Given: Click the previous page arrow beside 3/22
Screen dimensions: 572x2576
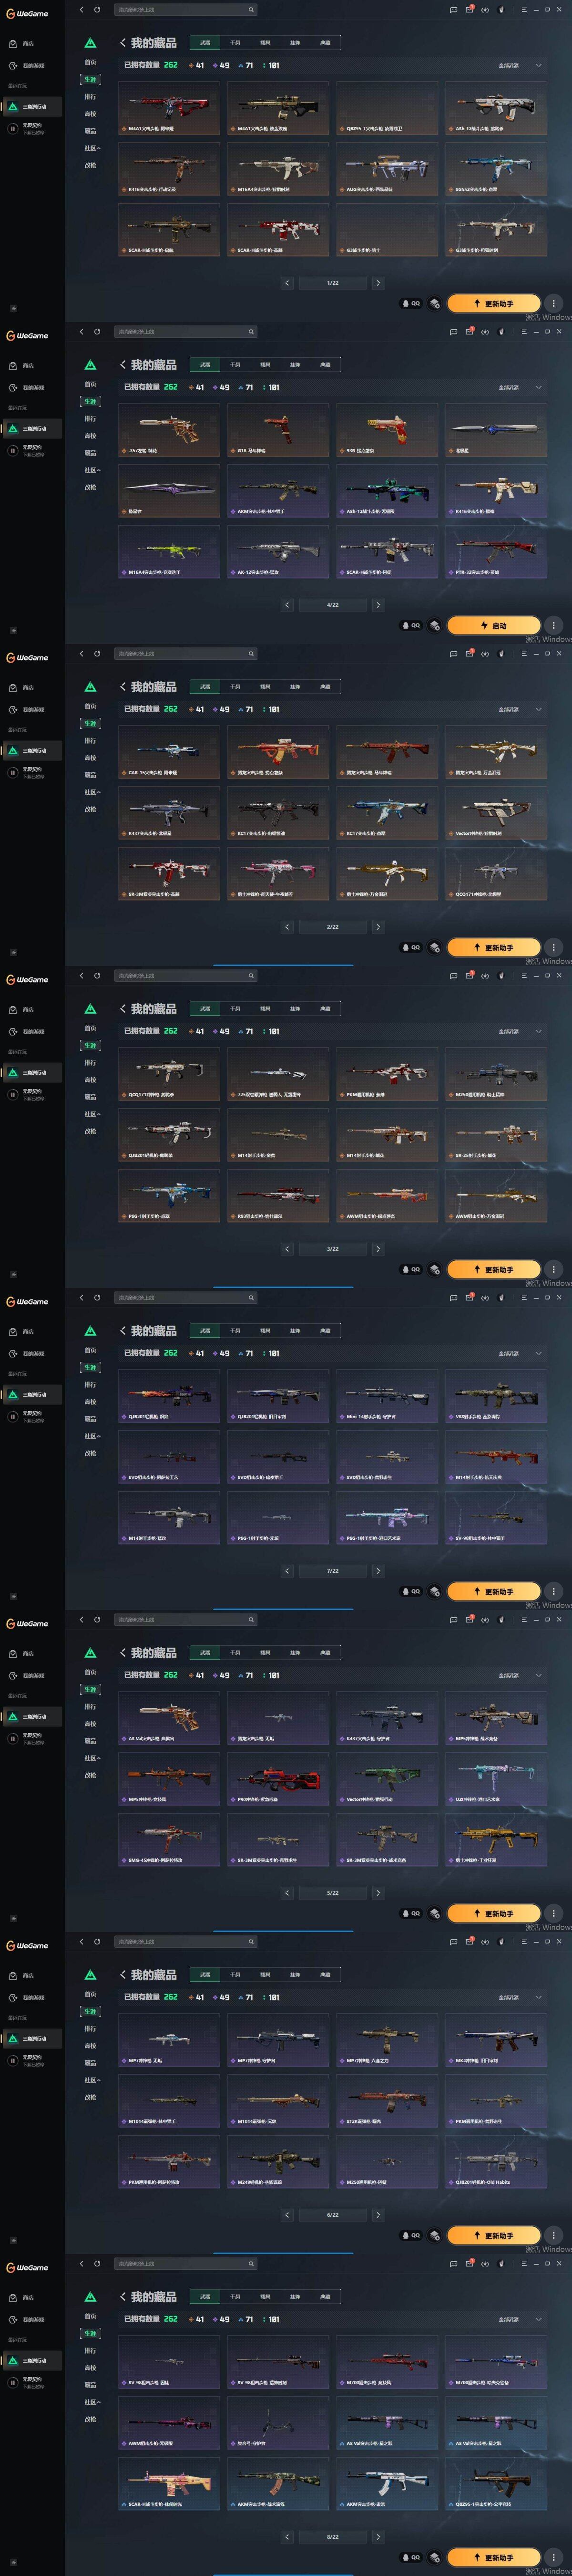Looking at the screenshot, I should (x=287, y=1249).
